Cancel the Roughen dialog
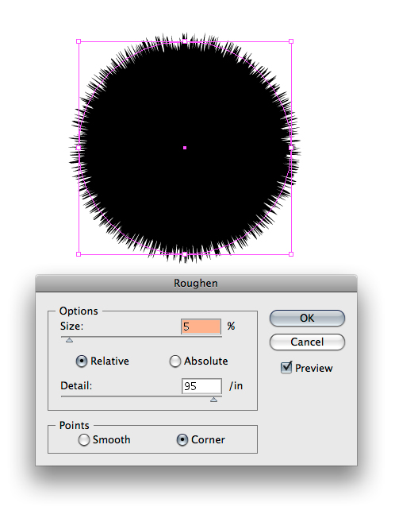The image size is (395, 518). [307, 342]
